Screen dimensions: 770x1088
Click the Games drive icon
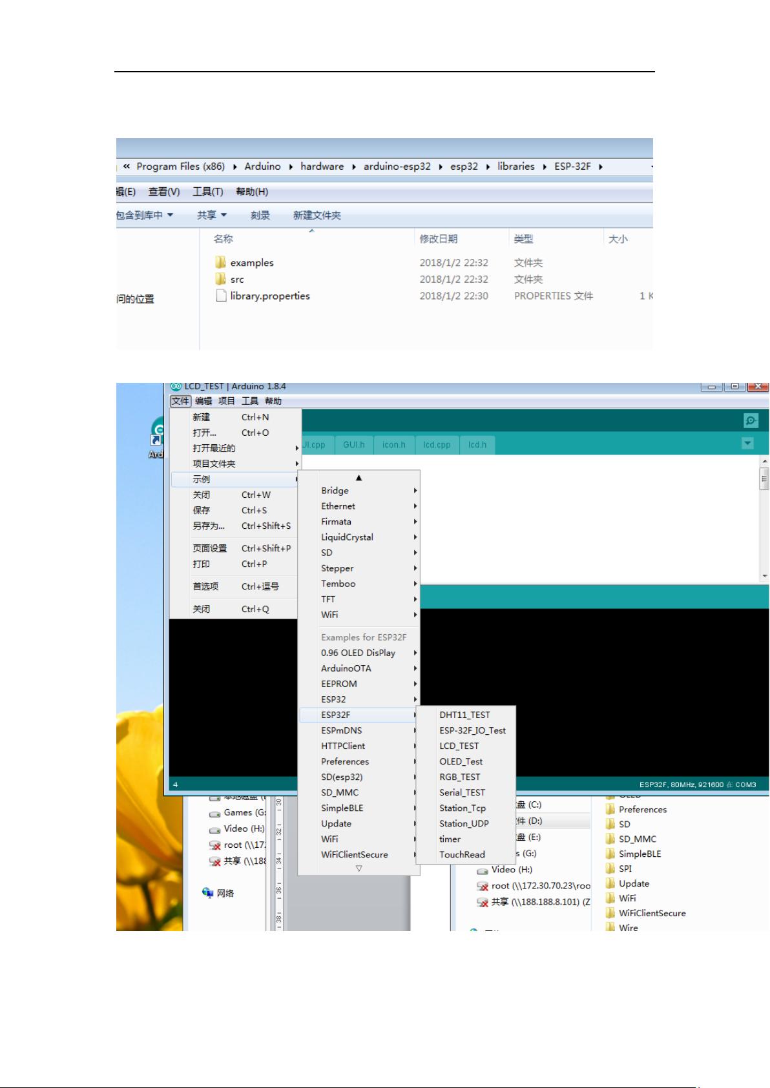coord(215,814)
